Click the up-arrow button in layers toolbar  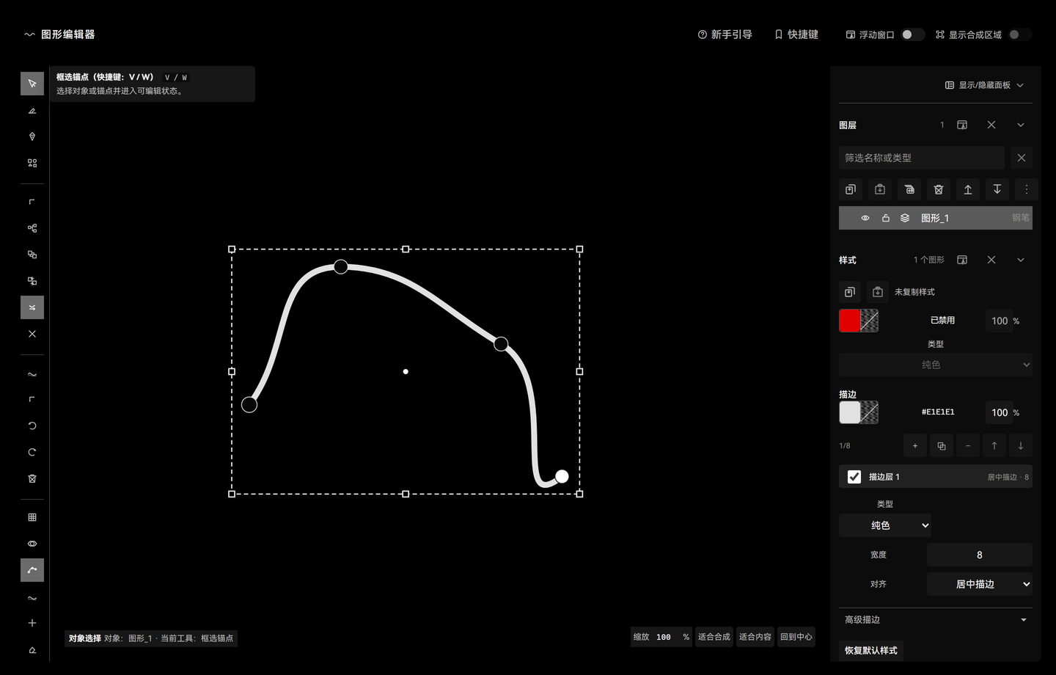[x=968, y=189]
